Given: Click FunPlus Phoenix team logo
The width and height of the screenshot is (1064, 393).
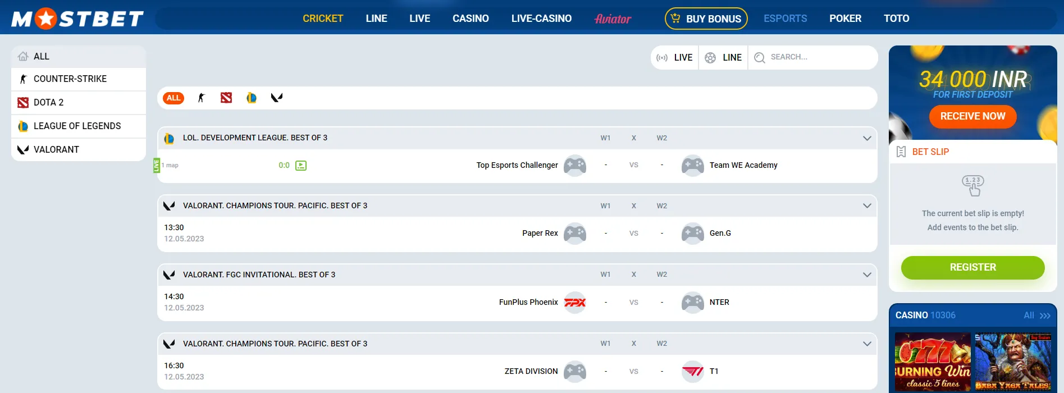Looking at the screenshot, I should pyautogui.click(x=575, y=303).
